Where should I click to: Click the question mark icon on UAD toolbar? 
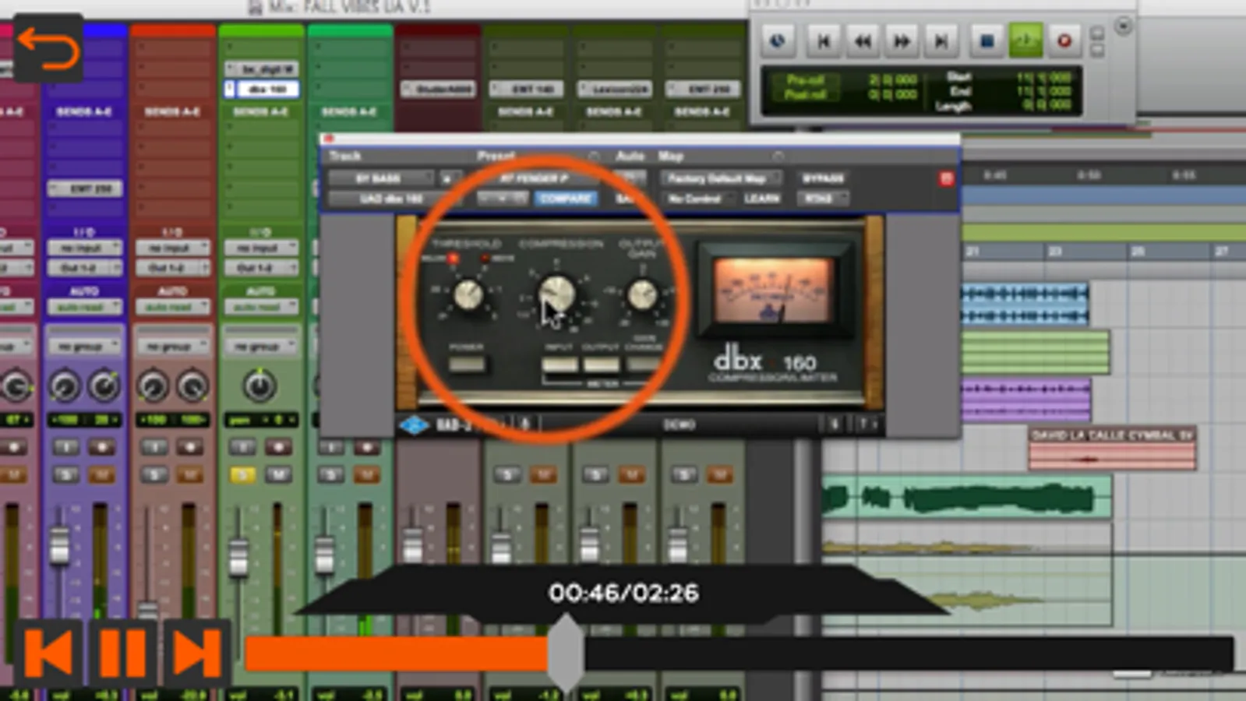[x=864, y=424]
